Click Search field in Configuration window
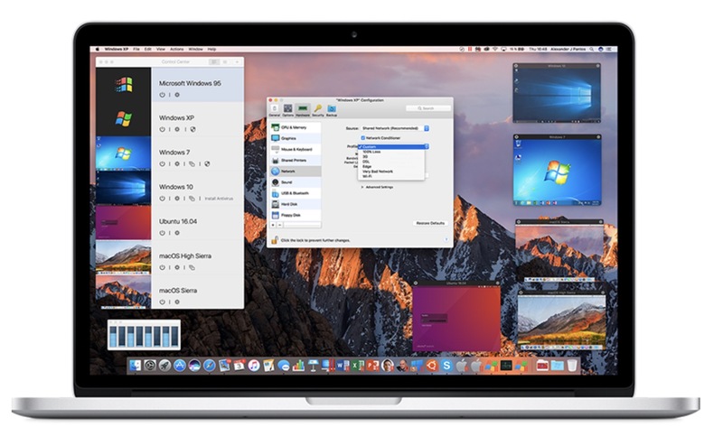Image resolution: width=723 pixels, height=446 pixels. pos(428,108)
